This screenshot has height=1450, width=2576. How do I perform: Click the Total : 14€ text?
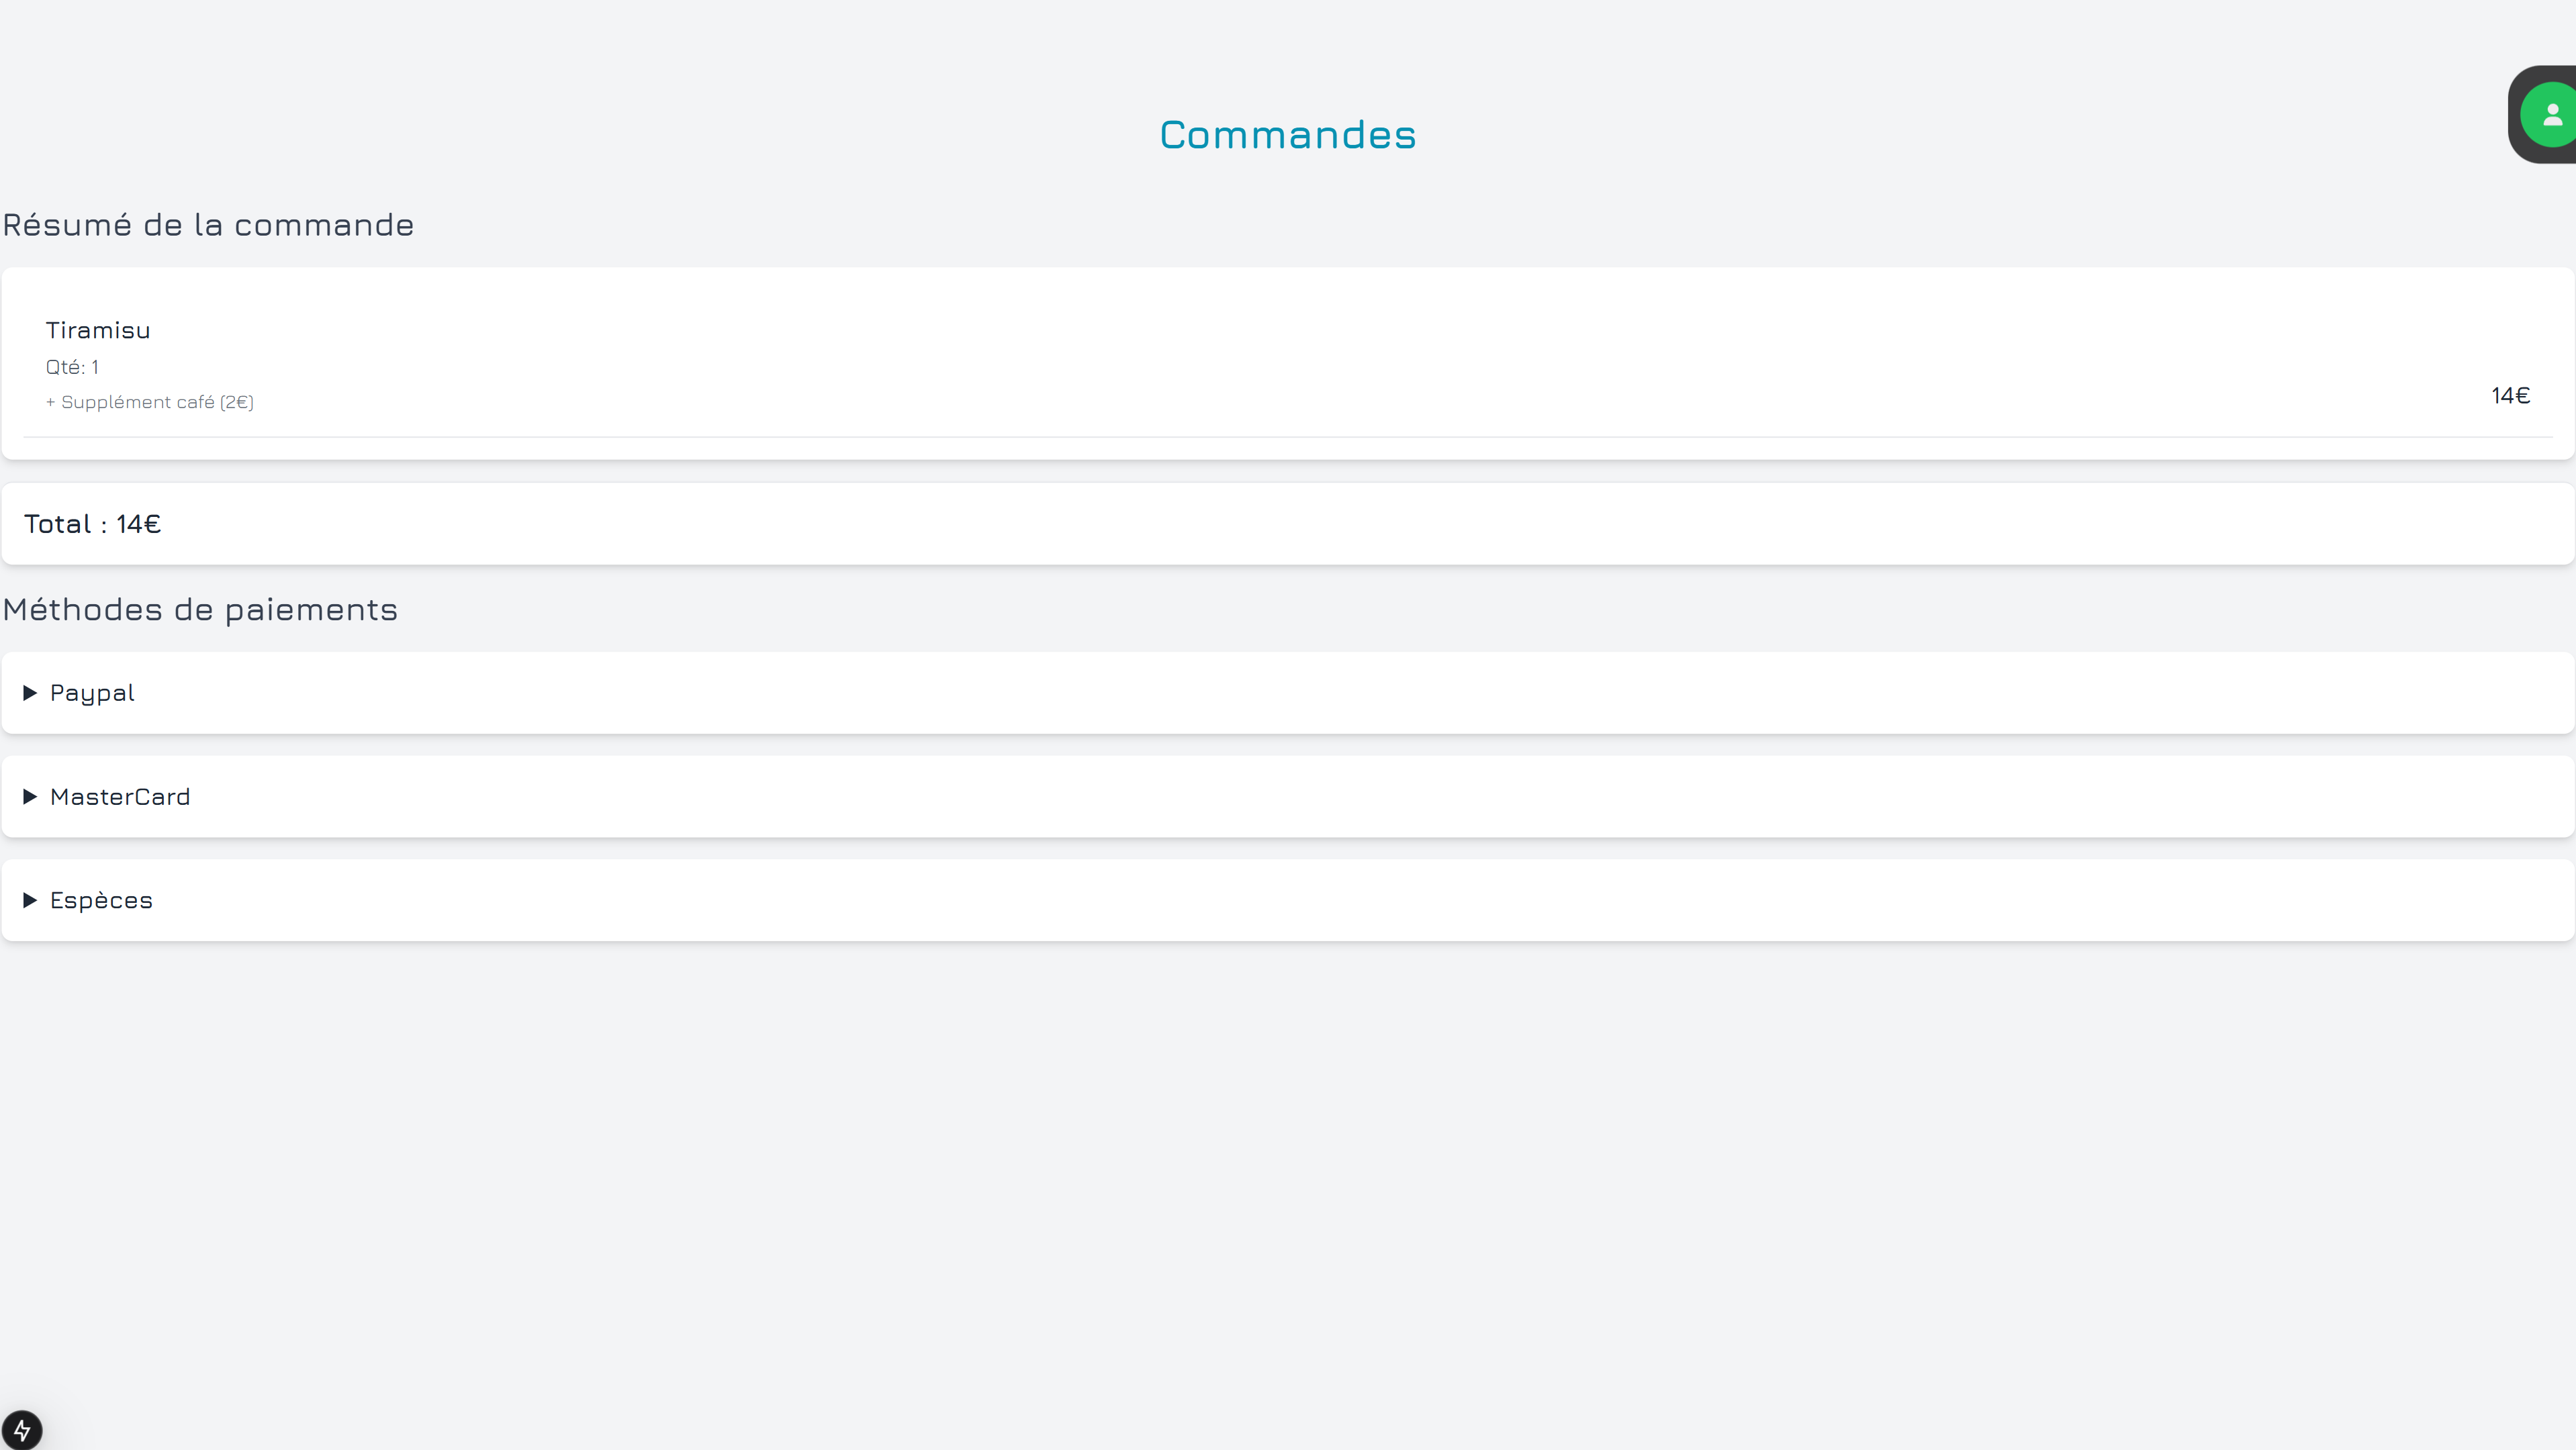pyautogui.click(x=92, y=524)
